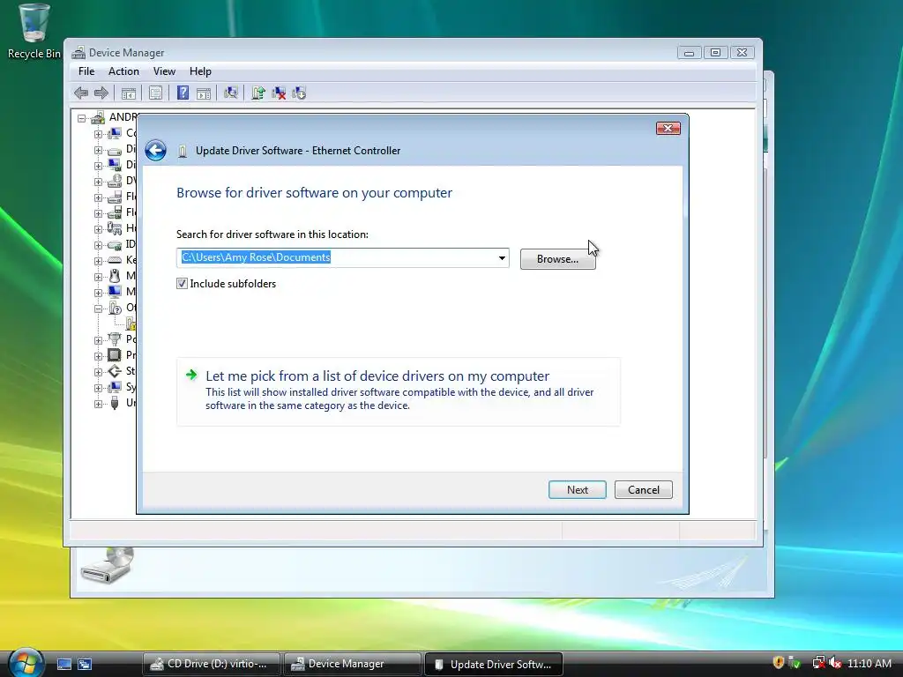Expand the Computer category, first tree node
903x677 pixels.
coord(99,134)
